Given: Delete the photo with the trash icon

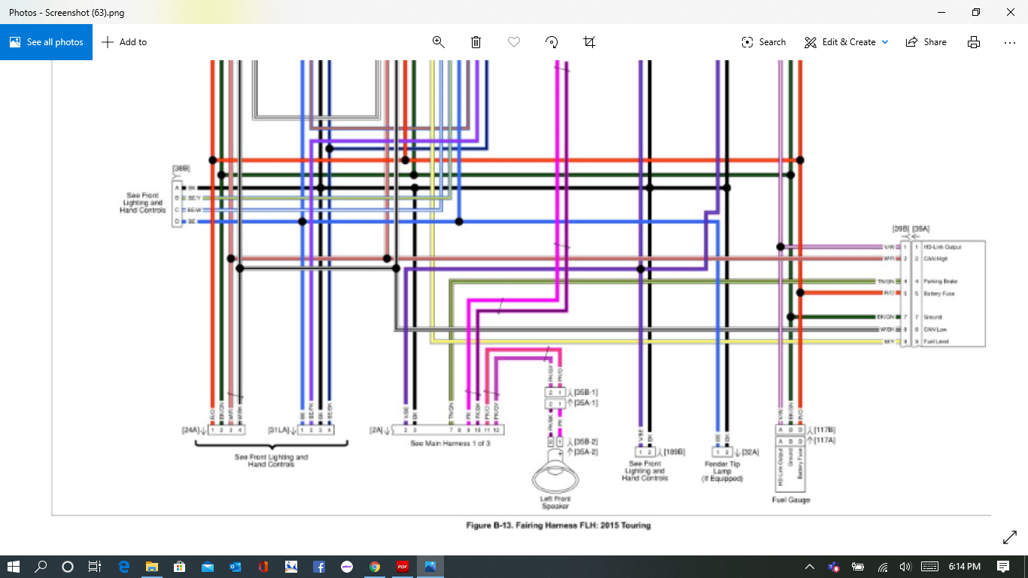Looking at the screenshot, I should tap(476, 42).
